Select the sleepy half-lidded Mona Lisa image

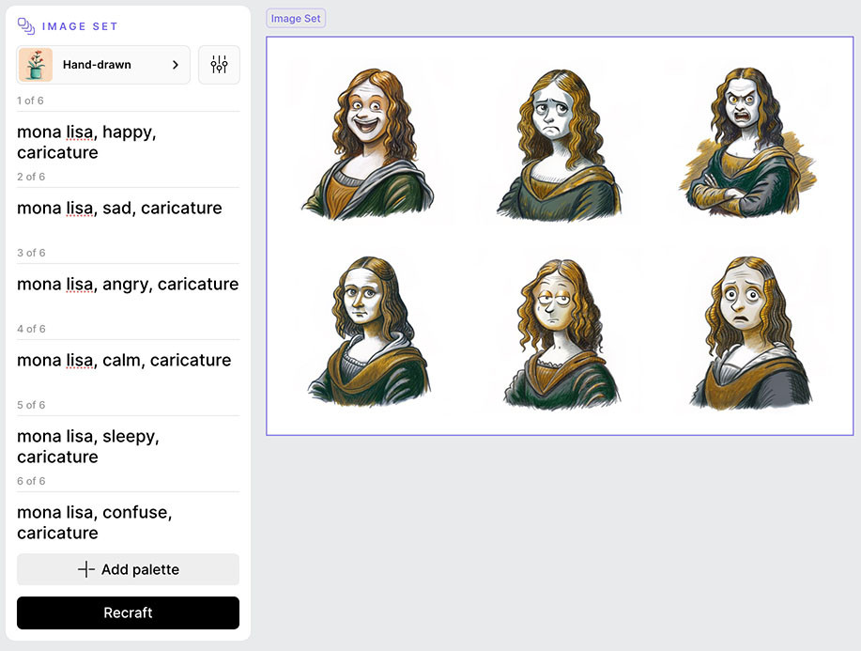click(561, 333)
